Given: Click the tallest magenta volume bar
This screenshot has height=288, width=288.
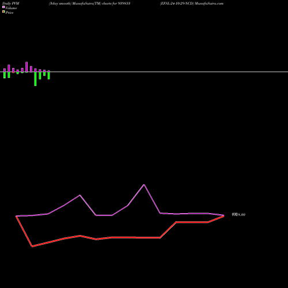Looking at the screenshot, I should (x=26, y=67).
